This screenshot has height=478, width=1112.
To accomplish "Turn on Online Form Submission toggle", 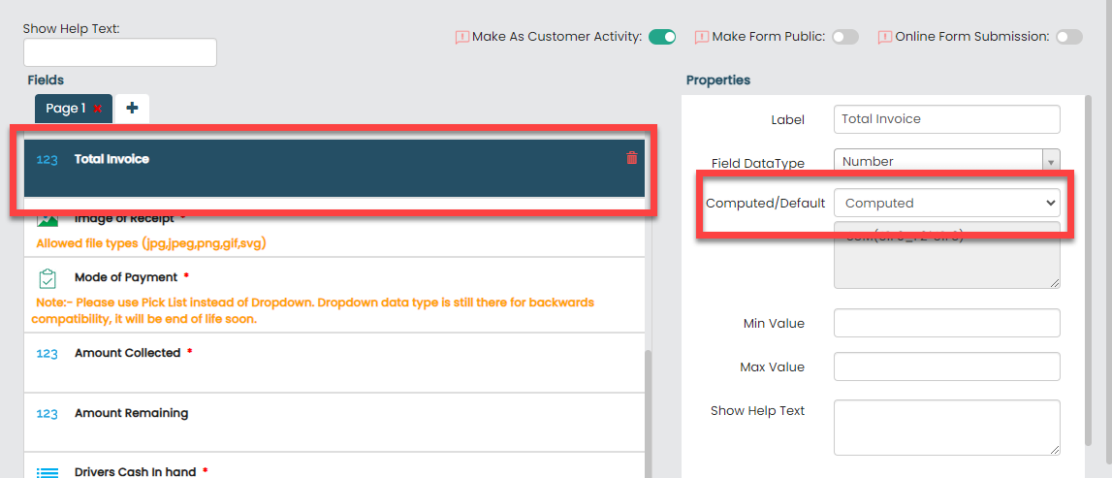I will (1068, 37).
